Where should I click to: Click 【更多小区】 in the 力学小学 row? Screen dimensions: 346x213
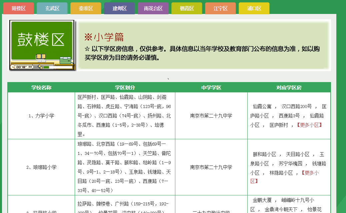point(310,125)
